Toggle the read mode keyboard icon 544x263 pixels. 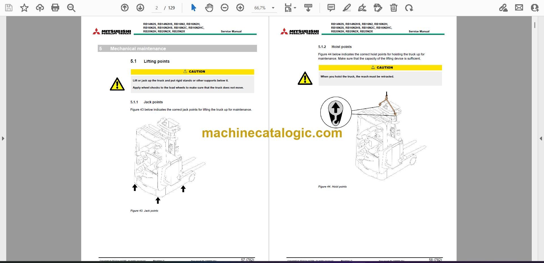(x=308, y=8)
